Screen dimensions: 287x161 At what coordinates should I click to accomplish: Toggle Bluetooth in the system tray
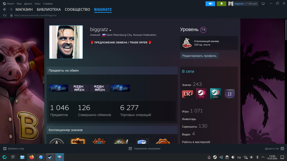257,157
